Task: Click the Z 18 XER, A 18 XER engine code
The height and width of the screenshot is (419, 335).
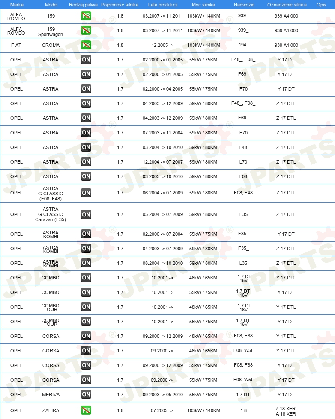Action: coord(286,411)
